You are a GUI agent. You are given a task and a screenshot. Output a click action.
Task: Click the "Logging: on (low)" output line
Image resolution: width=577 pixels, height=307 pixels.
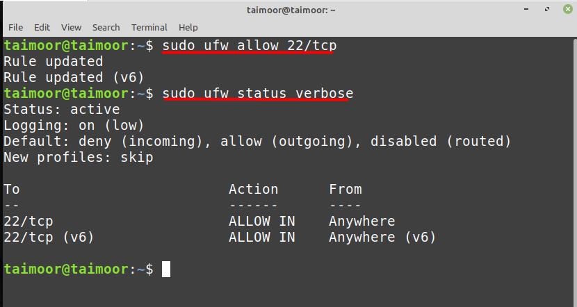[x=74, y=126]
